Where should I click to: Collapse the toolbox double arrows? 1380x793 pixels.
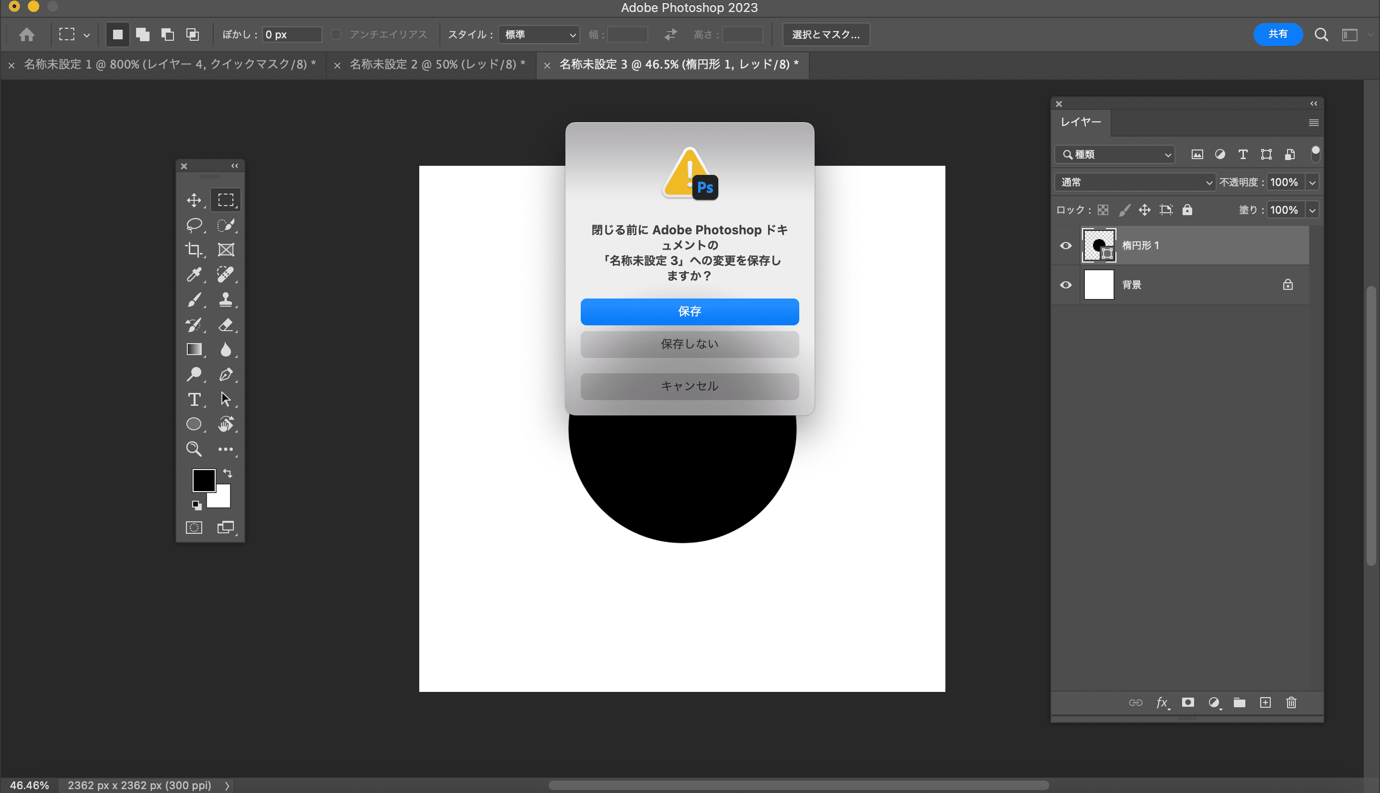pos(235,166)
